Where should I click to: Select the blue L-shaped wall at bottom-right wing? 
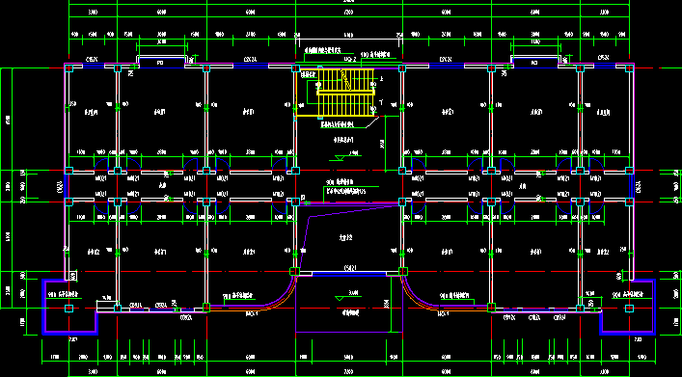pyautogui.click(x=627, y=307)
